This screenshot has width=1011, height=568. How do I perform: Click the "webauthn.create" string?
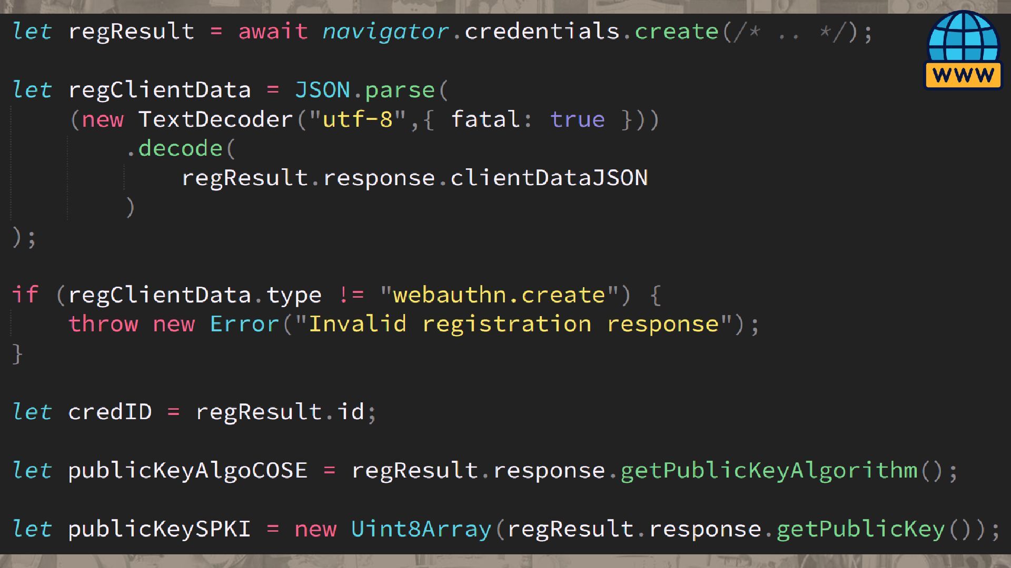coord(499,295)
